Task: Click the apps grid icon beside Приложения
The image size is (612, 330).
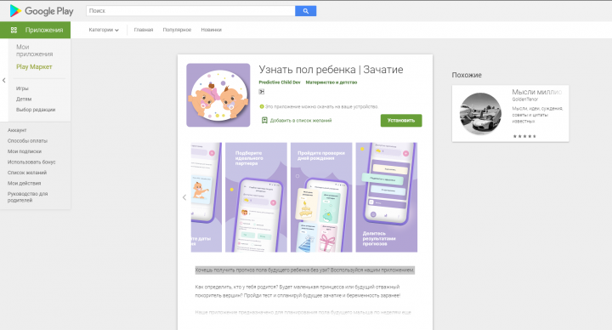Action: click(x=14, y=30)
